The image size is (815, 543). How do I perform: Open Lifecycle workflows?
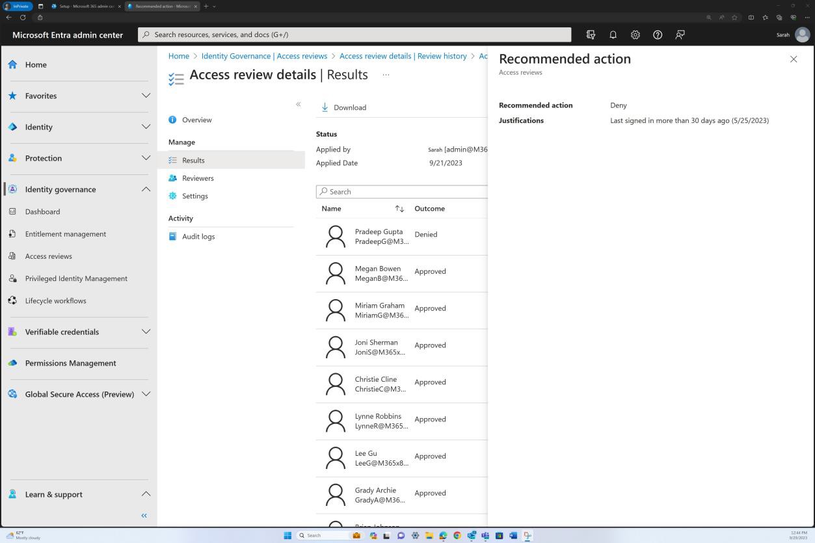coord(55,300)
